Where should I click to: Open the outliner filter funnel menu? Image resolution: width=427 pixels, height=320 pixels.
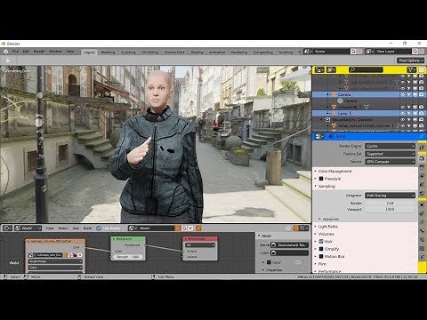pos(411,69)
